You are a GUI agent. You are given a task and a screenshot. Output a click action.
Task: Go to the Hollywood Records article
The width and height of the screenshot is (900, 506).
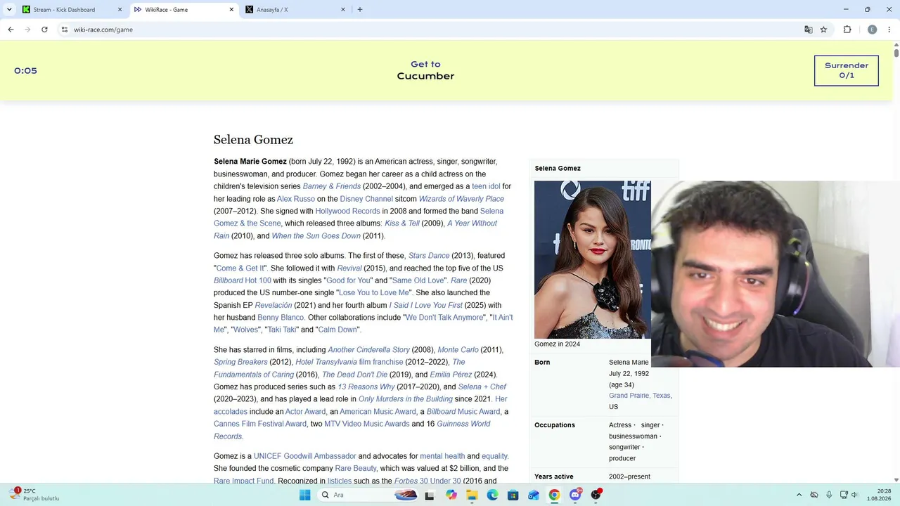click(347, 211)
